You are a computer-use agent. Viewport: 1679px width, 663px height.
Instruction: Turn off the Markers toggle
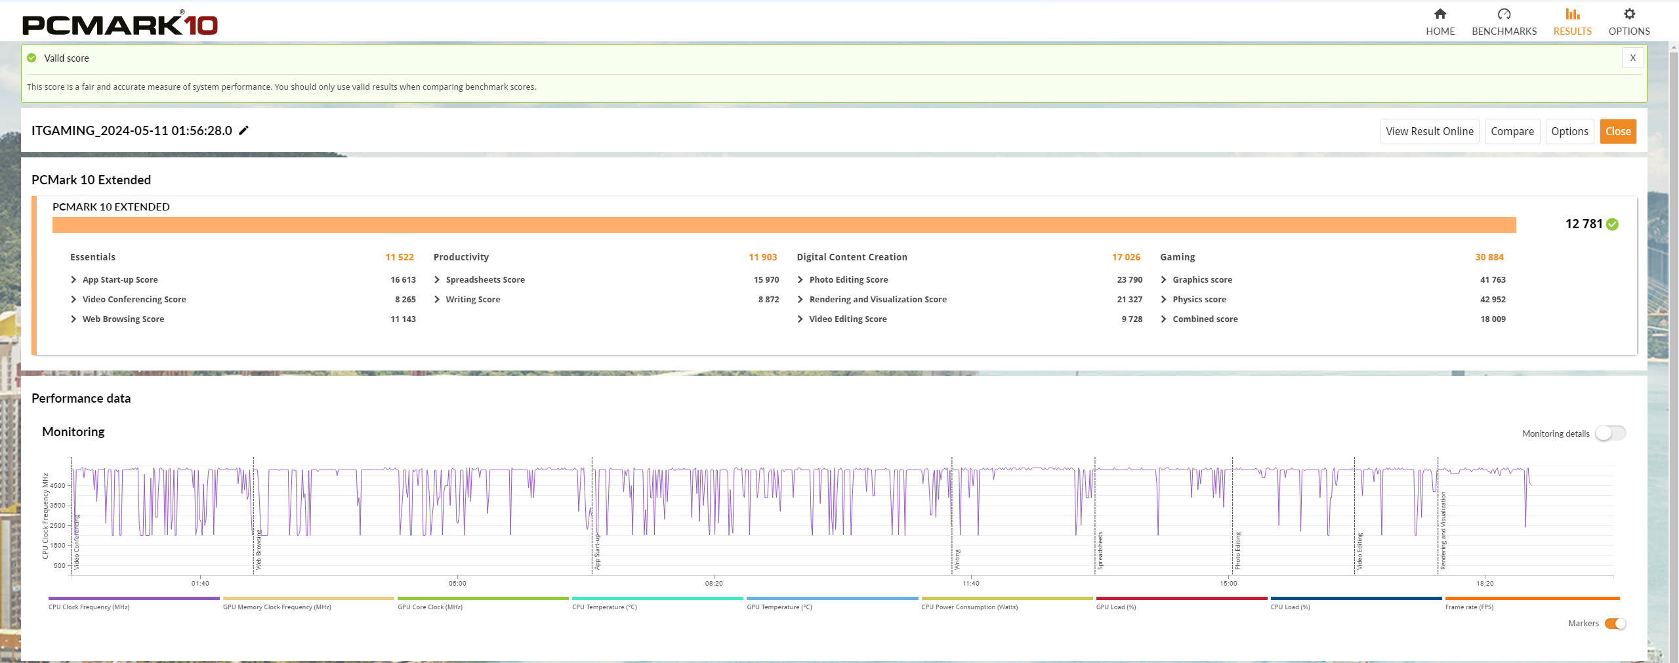[1615, 624]
